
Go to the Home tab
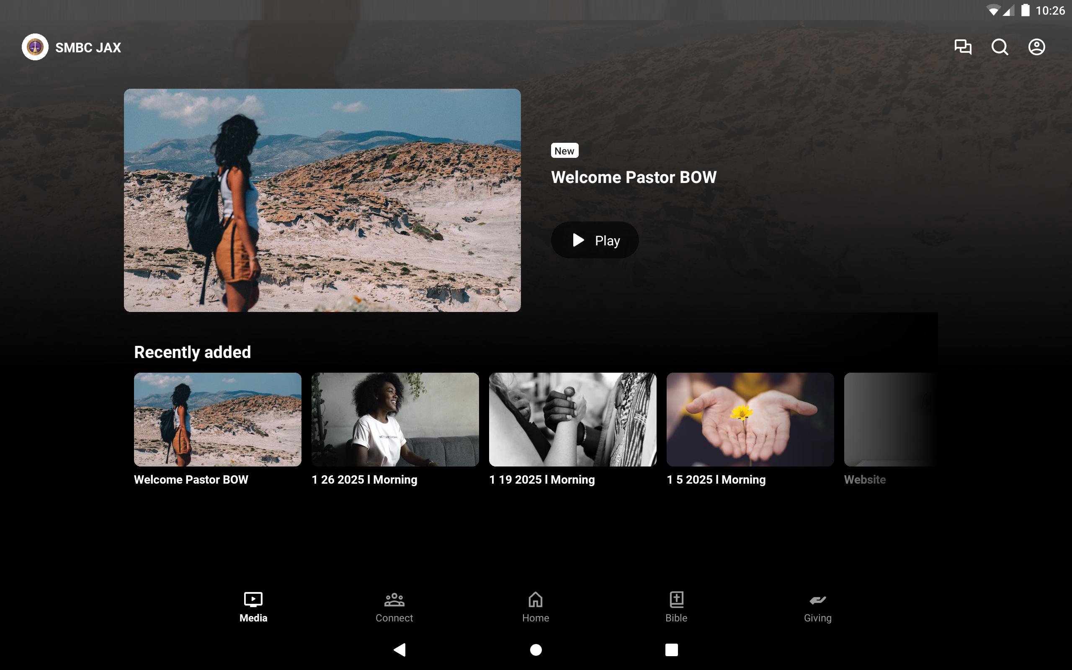tap(535, 607)
